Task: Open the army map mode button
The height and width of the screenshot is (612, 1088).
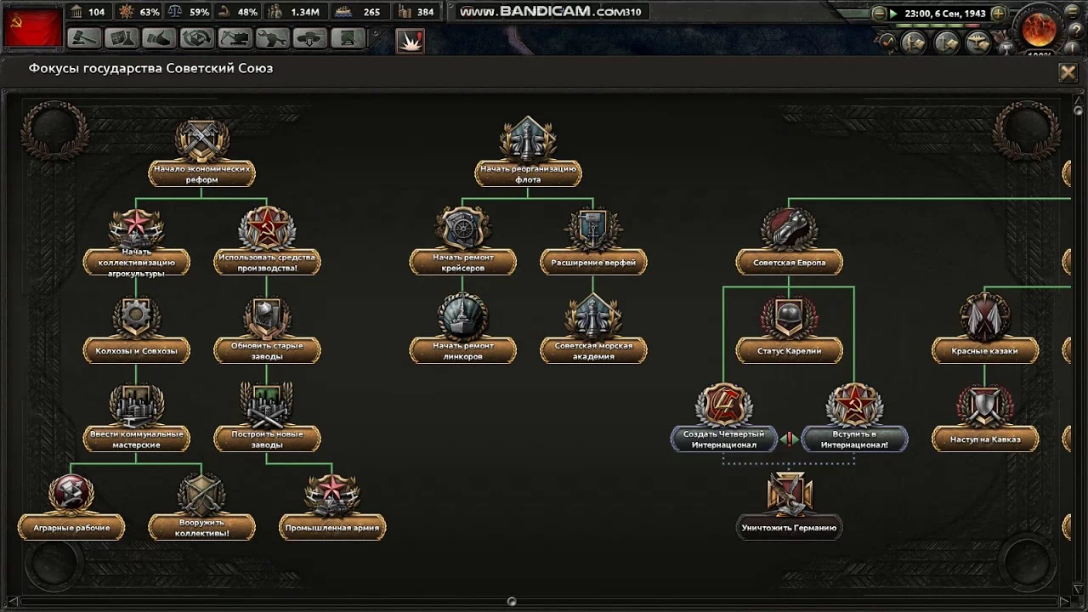Action: pos(914,42)
